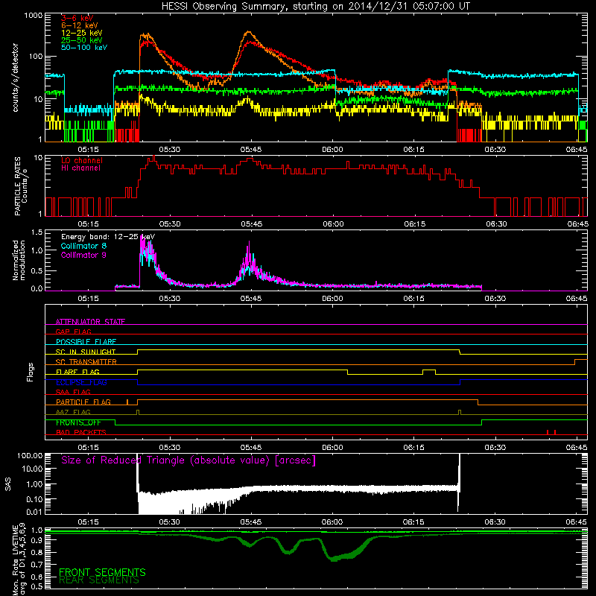
Task: Select the "REAR SEGMENTS" legend label
Action: (99, 580)
